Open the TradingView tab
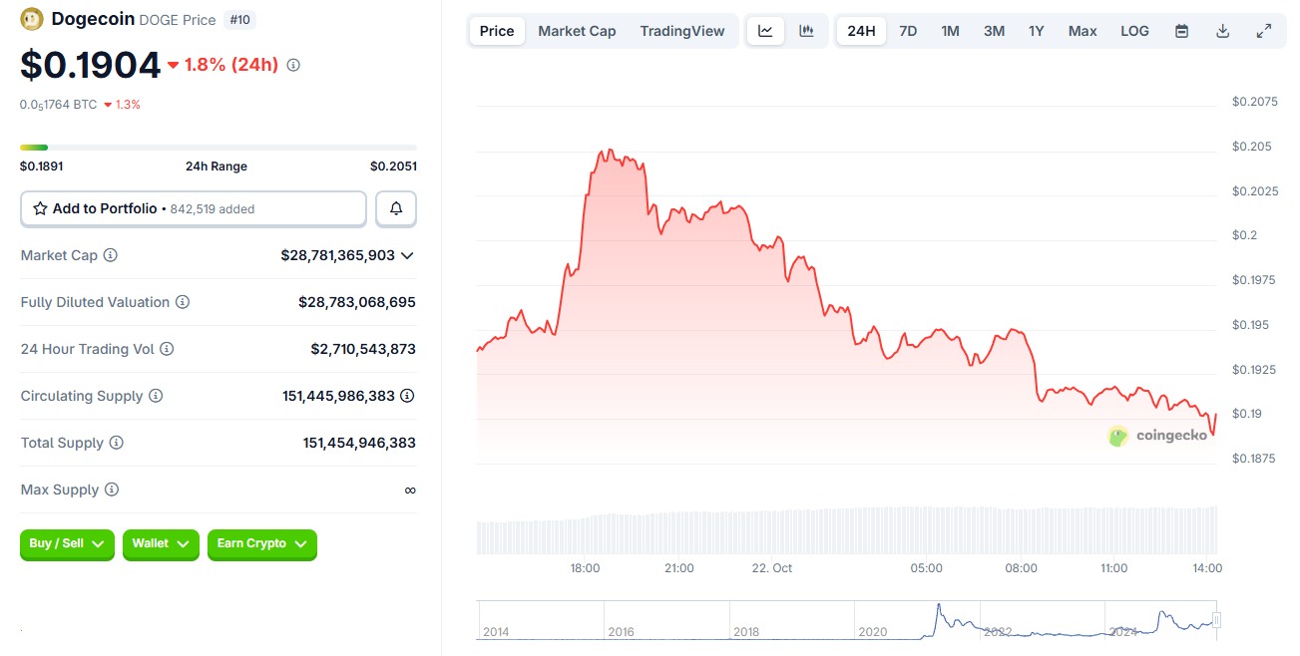This screenshot has width=1300, height=656. (682, 31)
